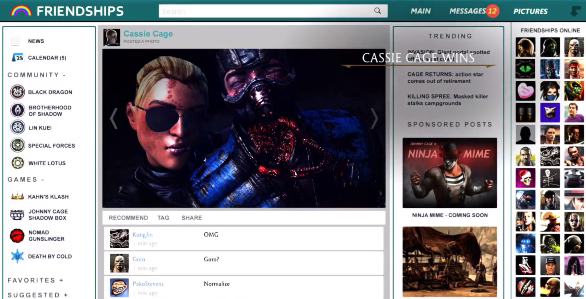The width and height of the screenshot is (586, 299).
Task: Open the header dropdown arrow menu
Action: pos(575,11)
